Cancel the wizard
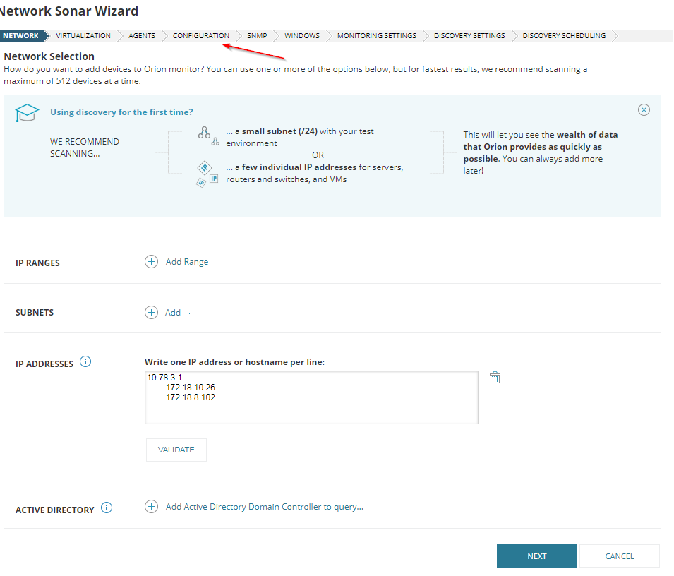 tap(620, 556)
